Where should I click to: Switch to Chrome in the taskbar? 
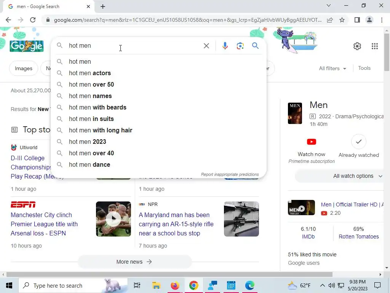pyautogui.click(x=194, y=285)
